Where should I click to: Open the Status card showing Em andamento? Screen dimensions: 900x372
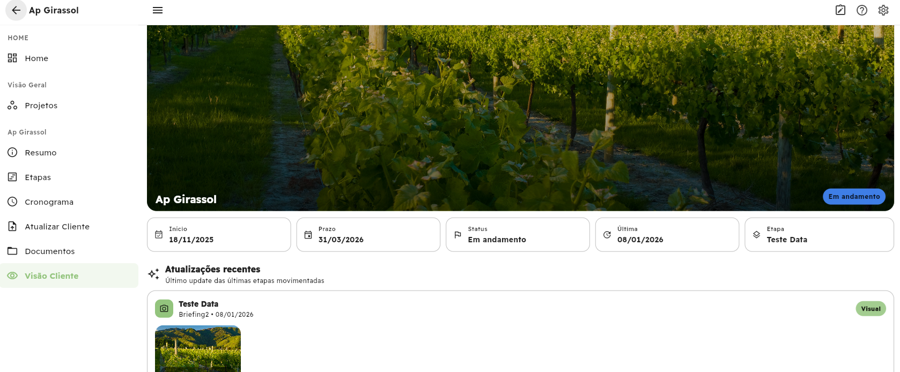click(517, 234)
